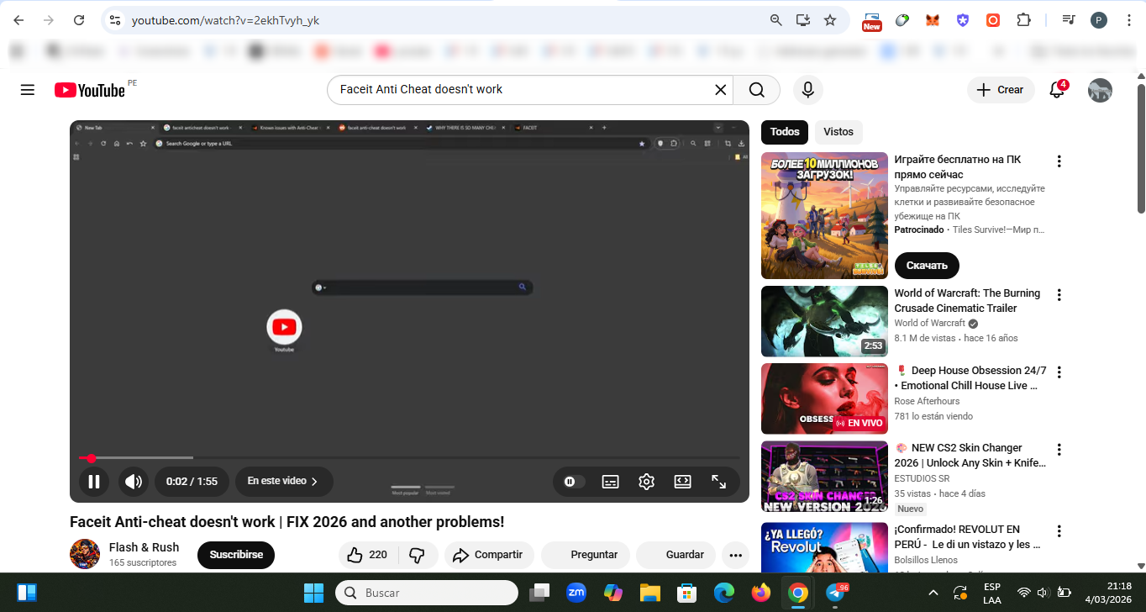Reload the current page
The image size is (1146, 612).
pos(78,20)
